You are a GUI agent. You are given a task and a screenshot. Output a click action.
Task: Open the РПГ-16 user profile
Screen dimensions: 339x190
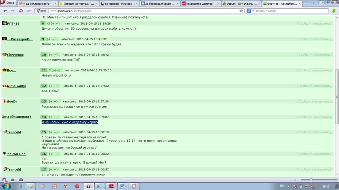point(13,24)
